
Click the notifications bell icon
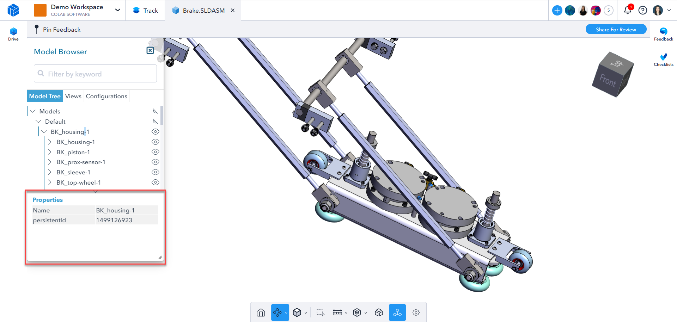[x=628, y=10]
